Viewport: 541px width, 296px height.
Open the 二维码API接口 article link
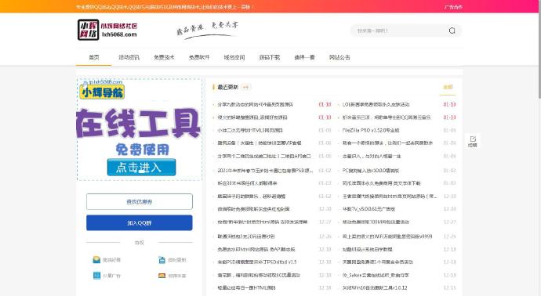point(264,156)
